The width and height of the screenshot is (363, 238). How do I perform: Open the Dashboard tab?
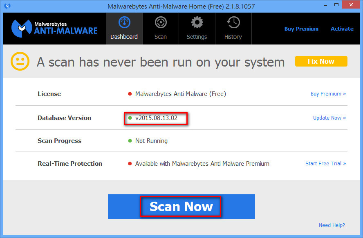(124, 29)
